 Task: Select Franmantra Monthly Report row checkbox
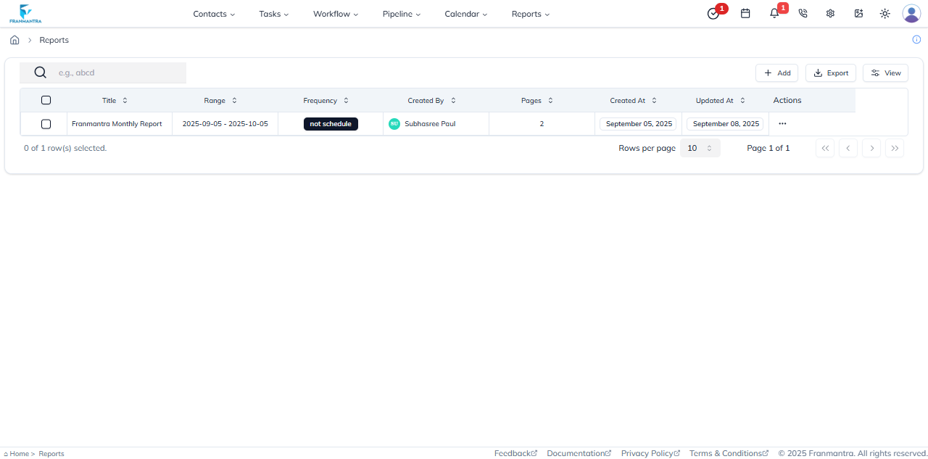[x=46, y=124]
